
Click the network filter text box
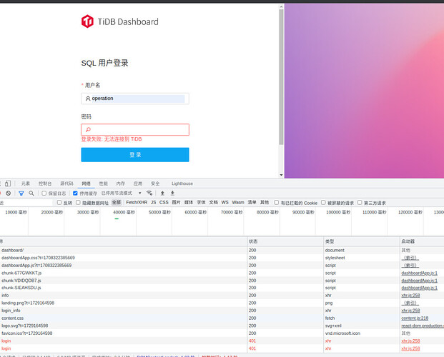(x=26, y=203)
